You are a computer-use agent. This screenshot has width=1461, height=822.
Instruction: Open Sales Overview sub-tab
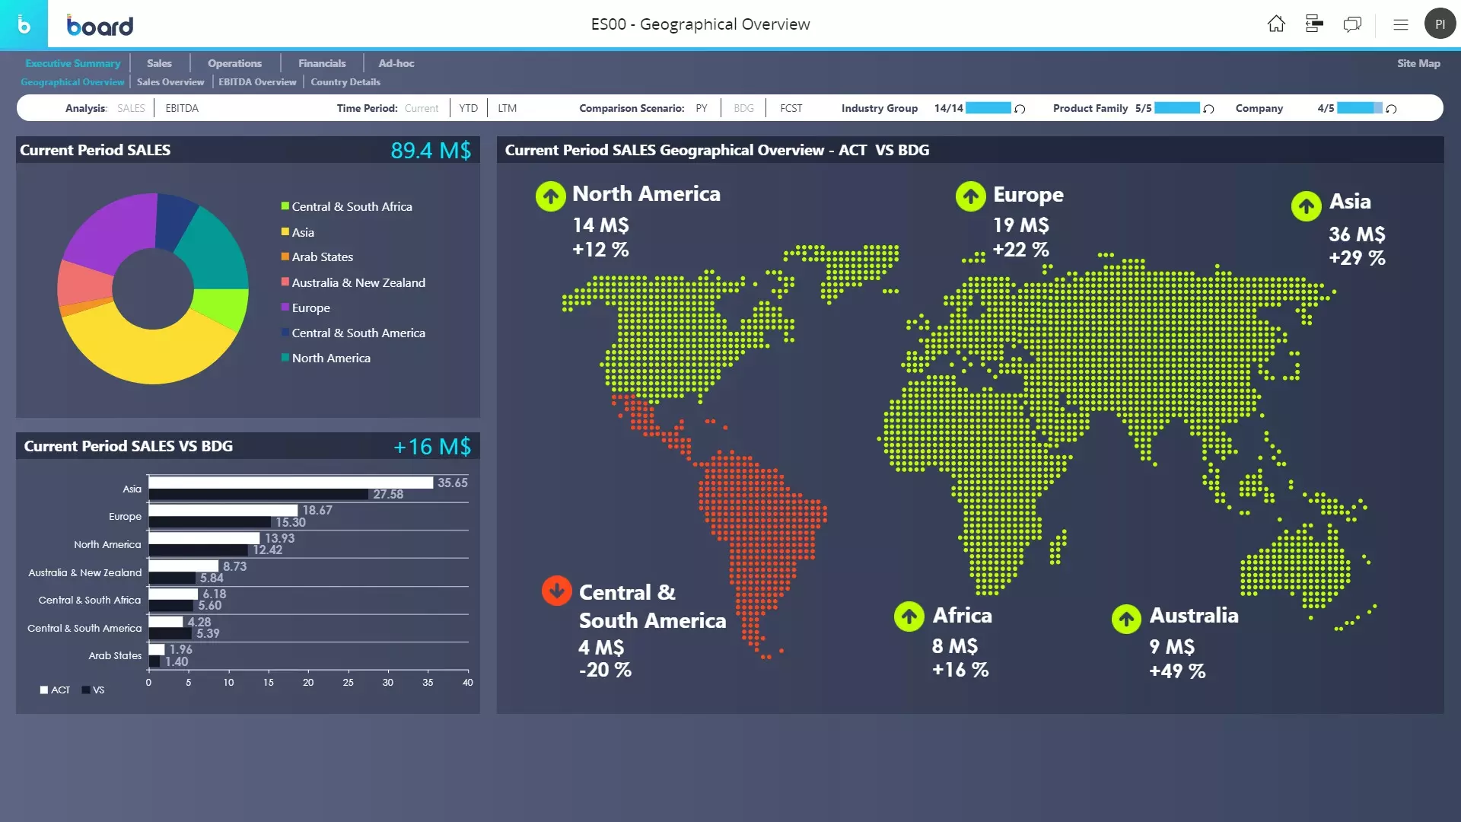click(170, 82)
